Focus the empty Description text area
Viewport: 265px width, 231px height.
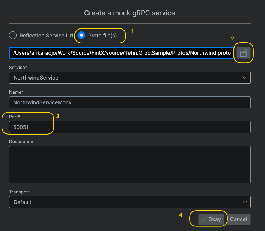click(129, 165)
